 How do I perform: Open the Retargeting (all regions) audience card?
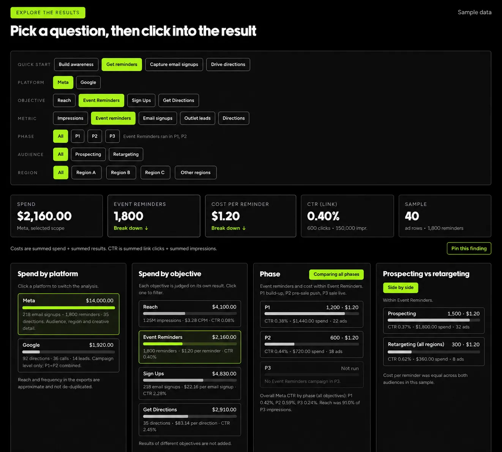[x=434, y=352]
